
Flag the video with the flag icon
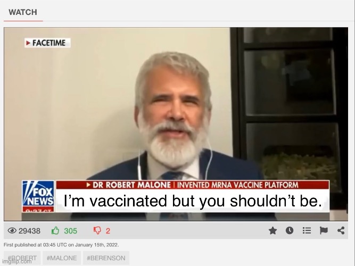(x=324, y=231)
